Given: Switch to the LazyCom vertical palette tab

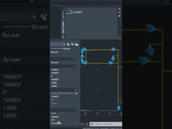Looking at the screenshot, I should 63,15.
